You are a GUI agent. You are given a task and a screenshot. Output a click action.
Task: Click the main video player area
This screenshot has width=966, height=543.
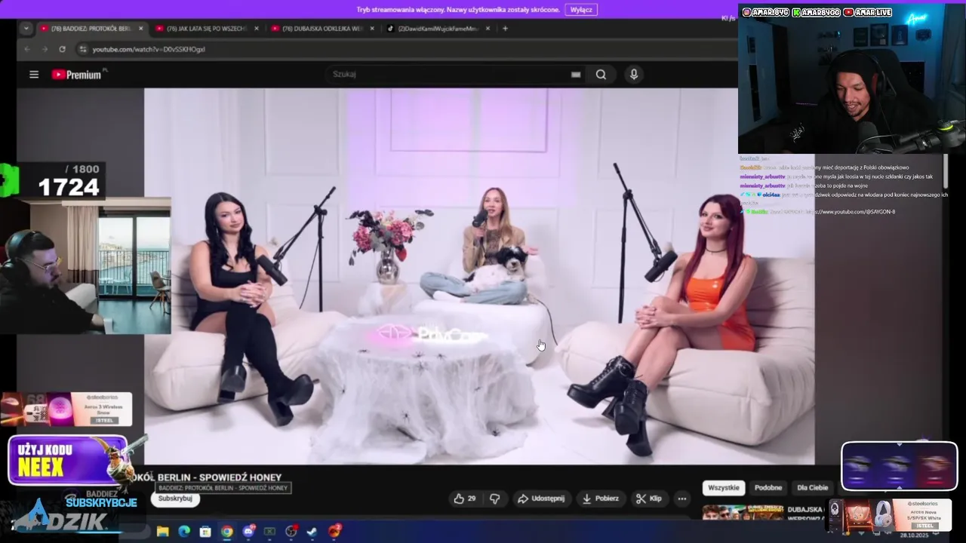tap(479, 276)
